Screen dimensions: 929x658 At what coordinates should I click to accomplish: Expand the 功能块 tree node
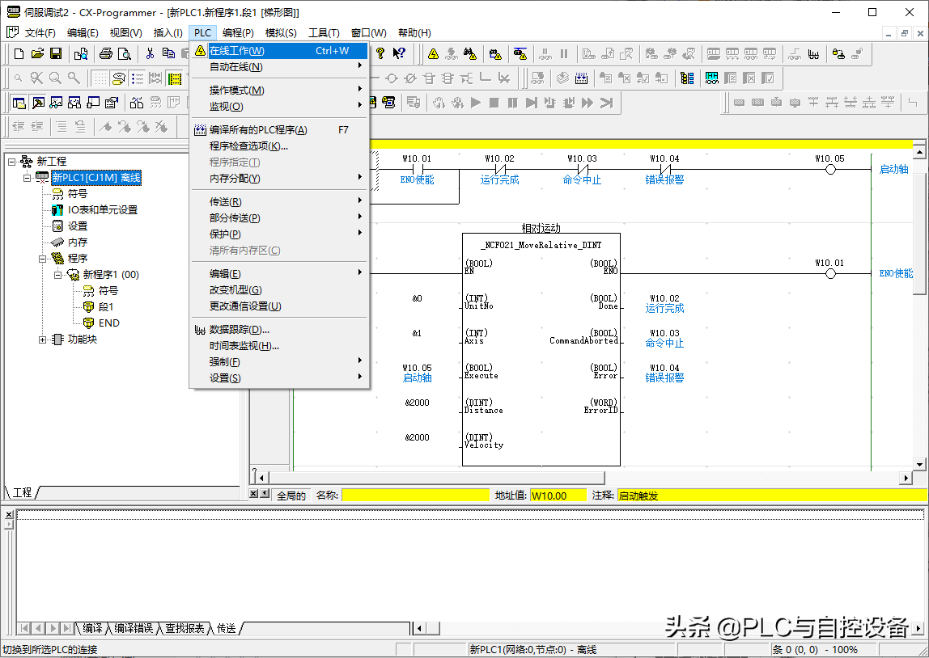coord(43,340)
